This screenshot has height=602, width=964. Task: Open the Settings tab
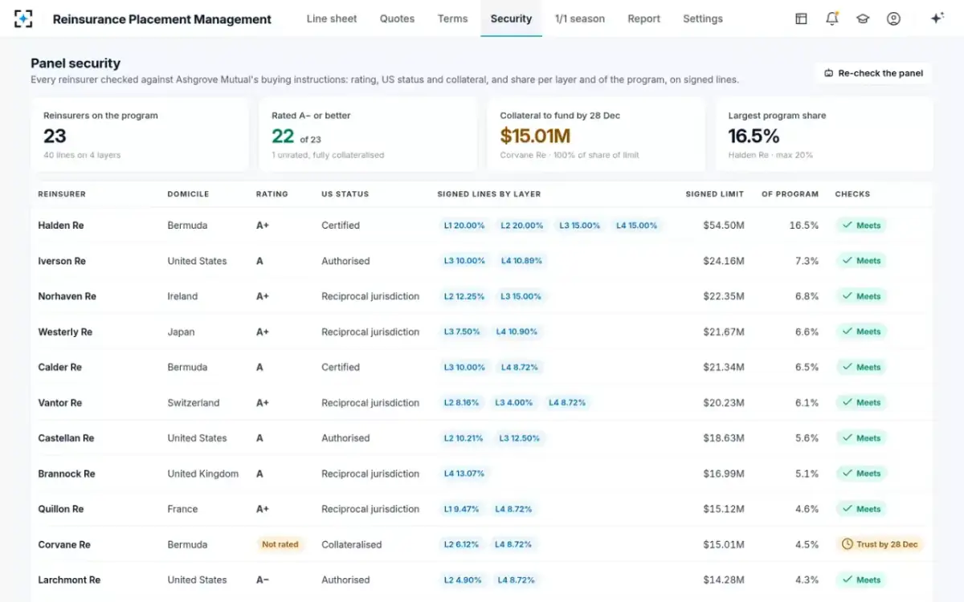click(703, 18)
